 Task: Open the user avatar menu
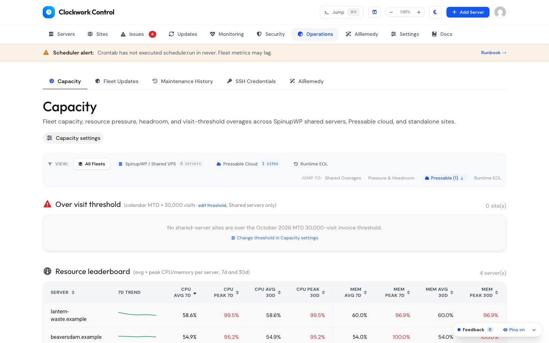click(x=500, y=12)
